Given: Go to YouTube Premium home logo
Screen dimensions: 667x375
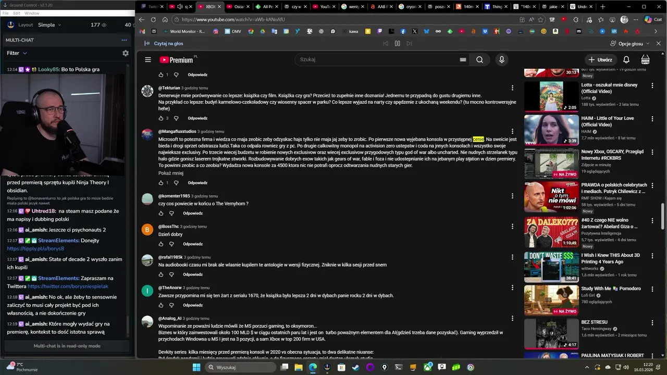Looking at the screenshot, I should (x=177, y=60).
